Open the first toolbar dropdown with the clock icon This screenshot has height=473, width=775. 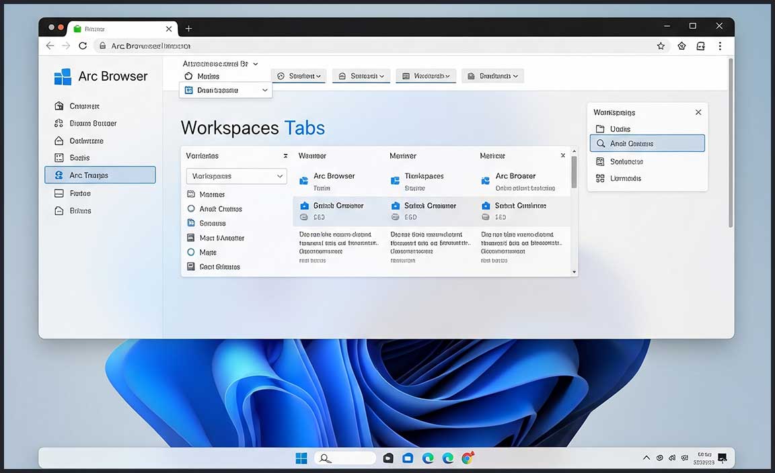tap(299, 76)
